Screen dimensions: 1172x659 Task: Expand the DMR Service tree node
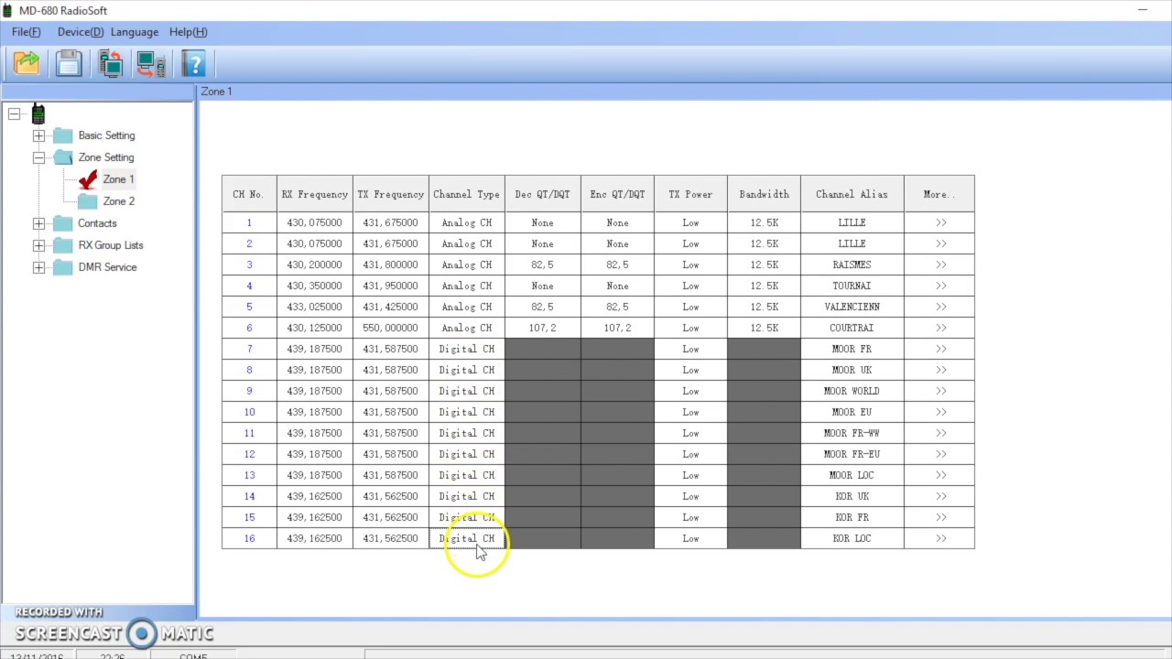coord(38,267)
